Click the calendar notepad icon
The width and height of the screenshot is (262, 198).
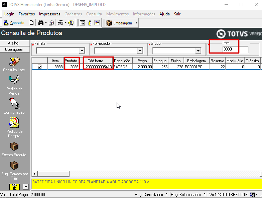click(x=82, y=23)
